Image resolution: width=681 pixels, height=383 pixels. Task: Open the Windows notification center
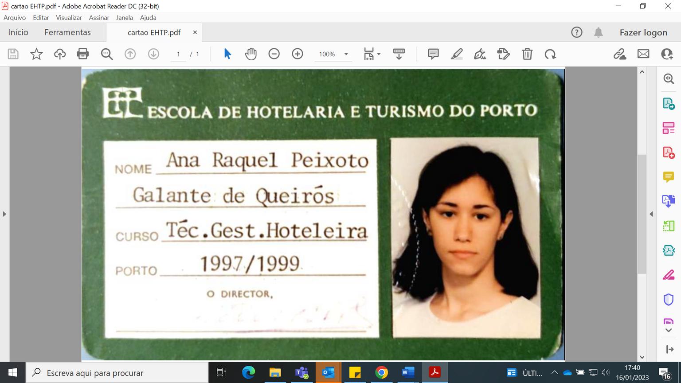click(664, 373)
